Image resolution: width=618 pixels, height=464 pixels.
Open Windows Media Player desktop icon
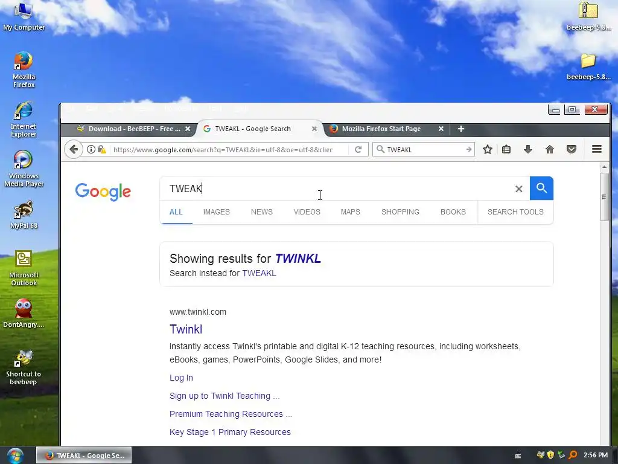(x=24, y=169)
